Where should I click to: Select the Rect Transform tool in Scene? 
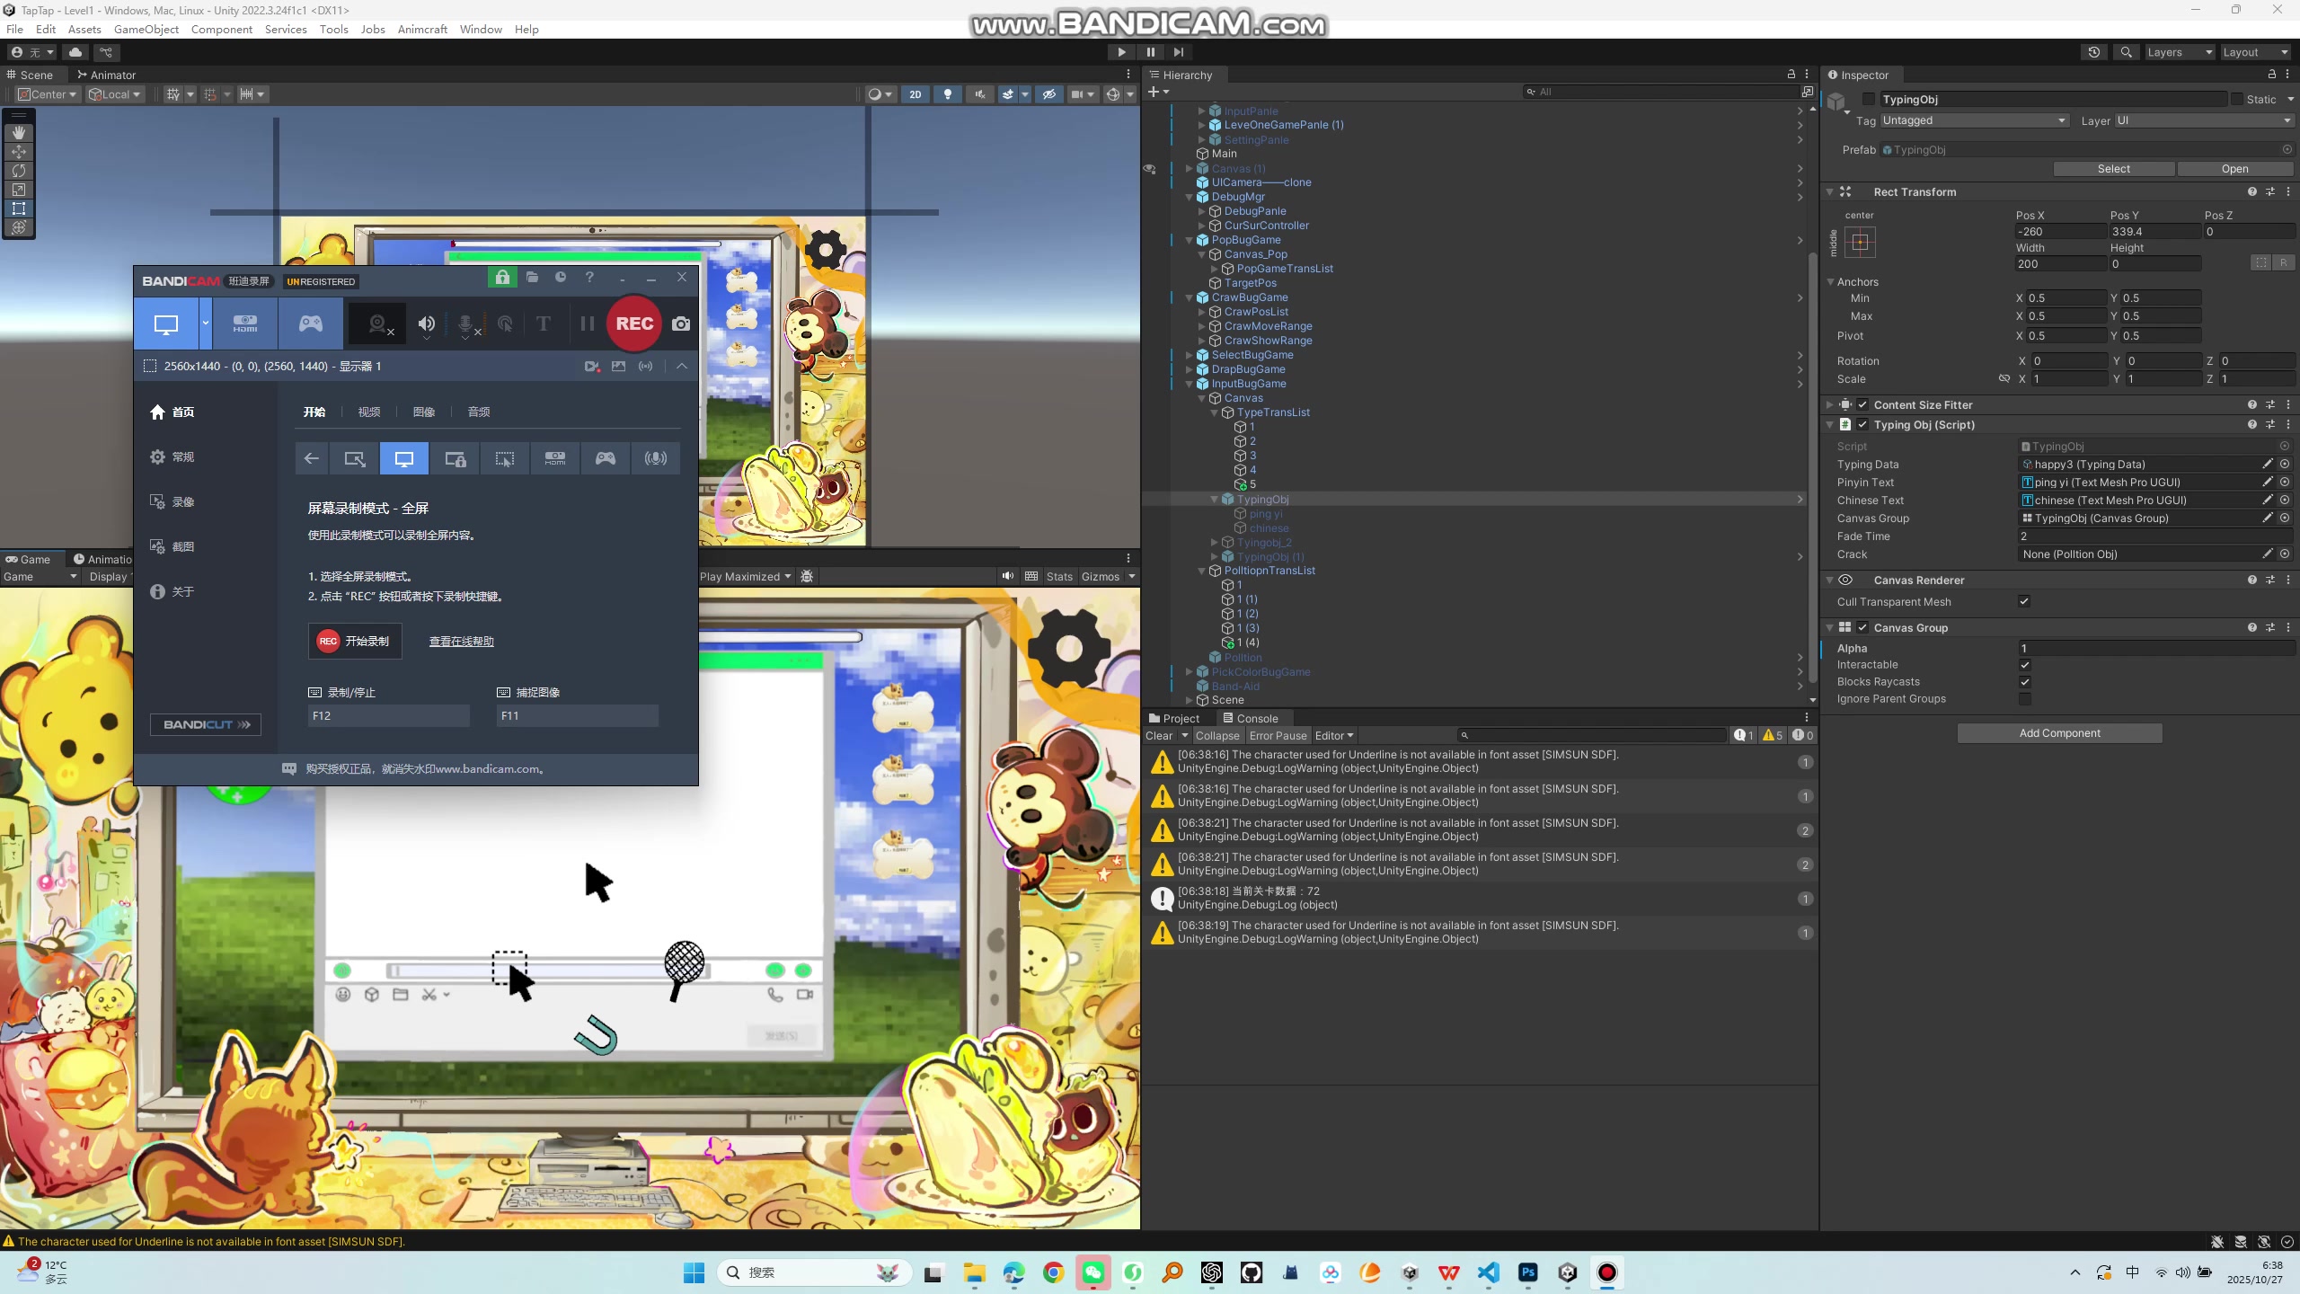19,208
